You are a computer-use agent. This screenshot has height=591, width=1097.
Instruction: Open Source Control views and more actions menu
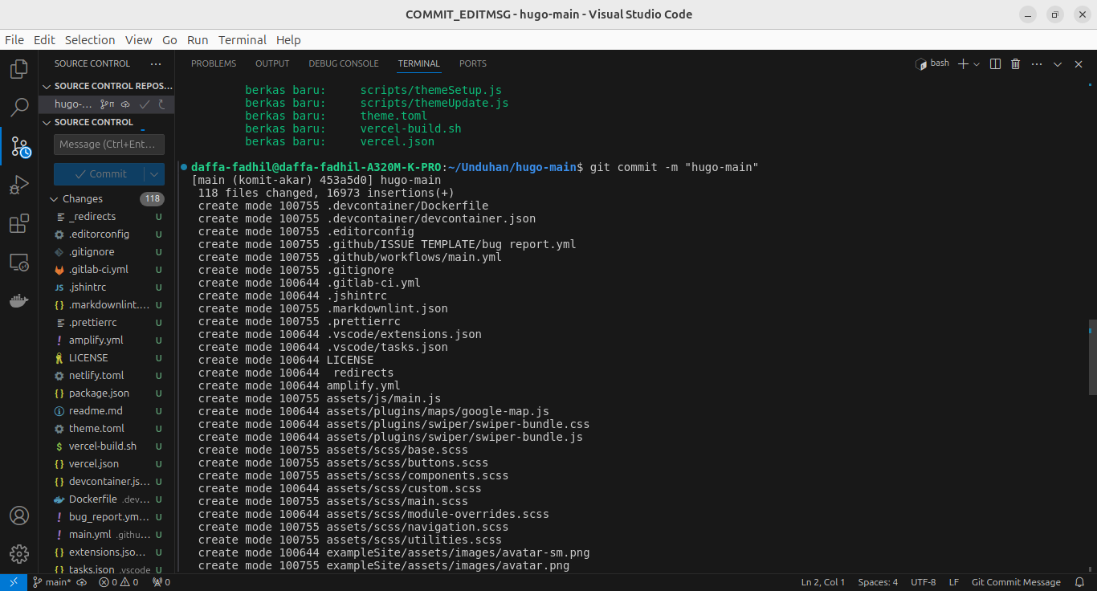(x=156, y=63)
